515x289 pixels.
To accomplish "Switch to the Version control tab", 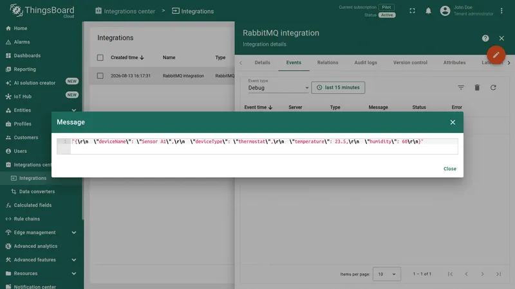I will click(410, 62).
